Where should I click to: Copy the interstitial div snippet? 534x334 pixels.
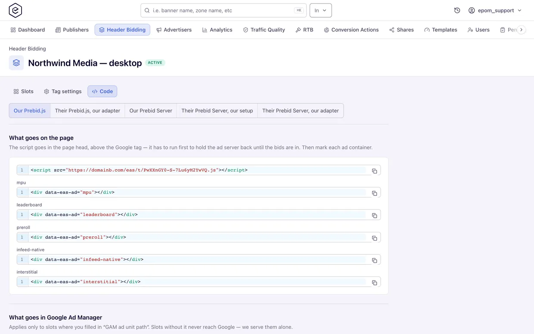coord(374,282)
